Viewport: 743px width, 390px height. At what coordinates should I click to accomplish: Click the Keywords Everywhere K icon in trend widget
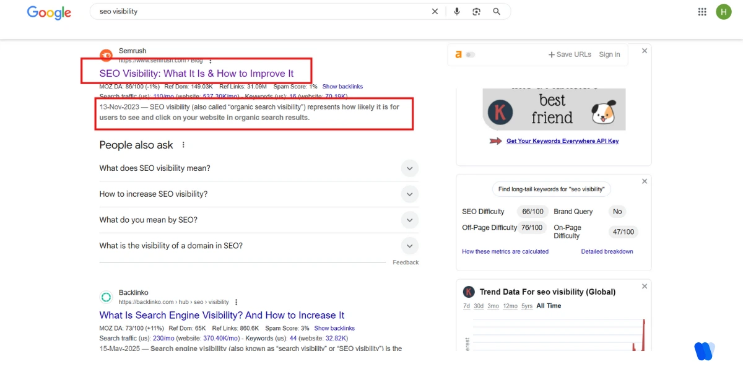tap(469, 292)
